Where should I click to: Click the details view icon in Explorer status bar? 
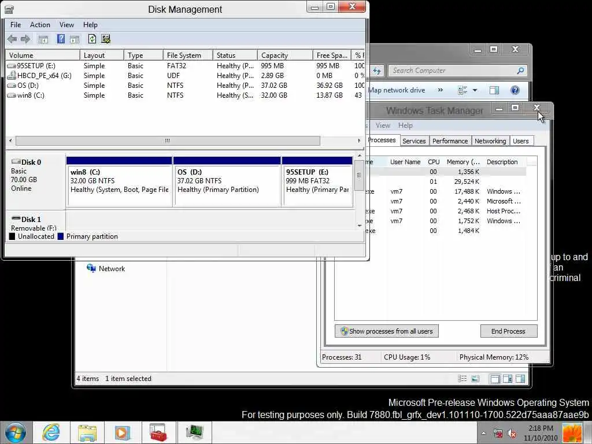(462, 379)
